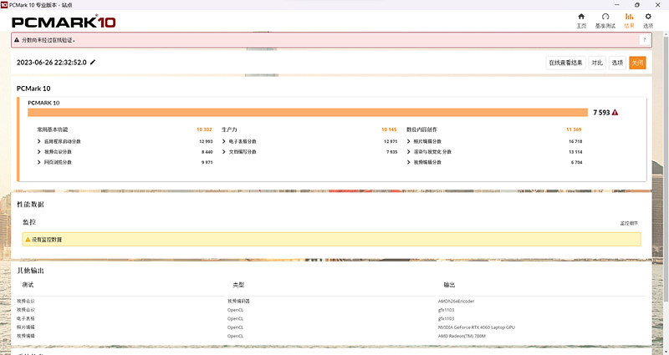Expand the 应用程序启动分数 row
This screenshot has width=669, height=355.
tap(38, 141)
